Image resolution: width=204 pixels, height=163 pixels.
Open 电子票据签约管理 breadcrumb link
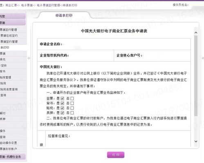tap(48, 5)
